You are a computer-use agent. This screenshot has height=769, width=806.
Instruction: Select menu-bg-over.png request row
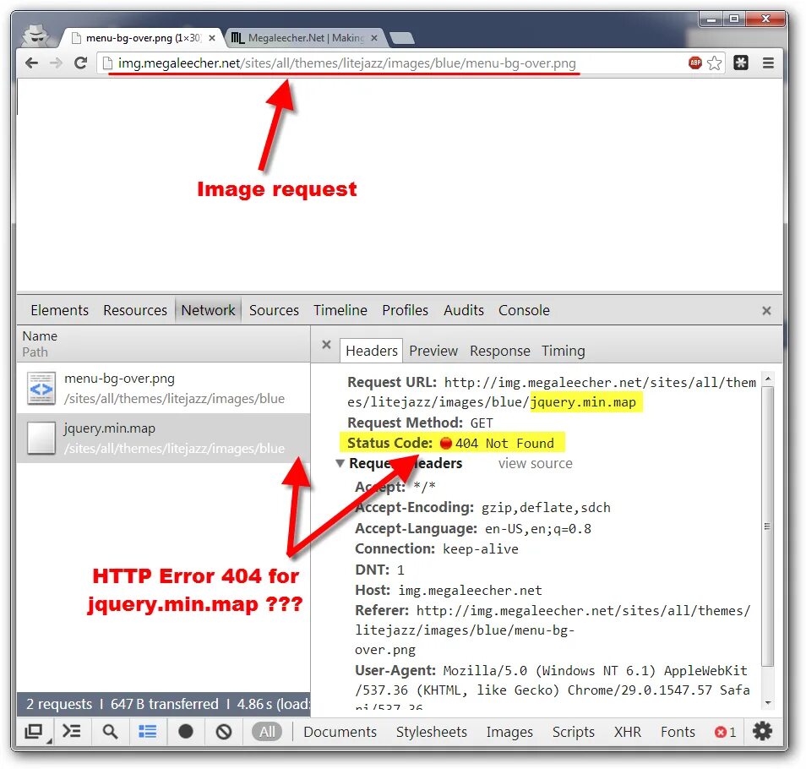[x=163, y=388]
